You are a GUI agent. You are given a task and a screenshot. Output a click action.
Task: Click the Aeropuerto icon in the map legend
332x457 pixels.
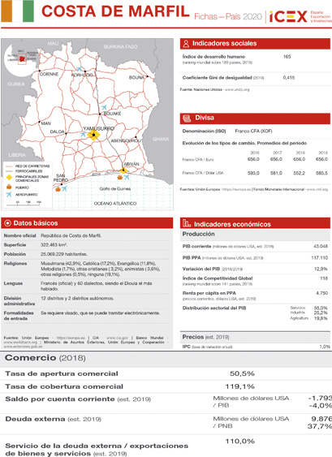9,194
